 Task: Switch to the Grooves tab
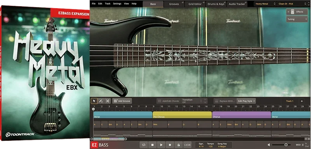pos(174,4)
